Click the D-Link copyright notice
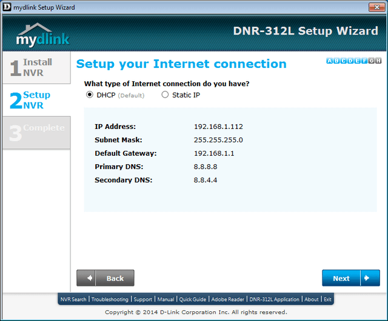The image size is (388, 321). point(196,312)
